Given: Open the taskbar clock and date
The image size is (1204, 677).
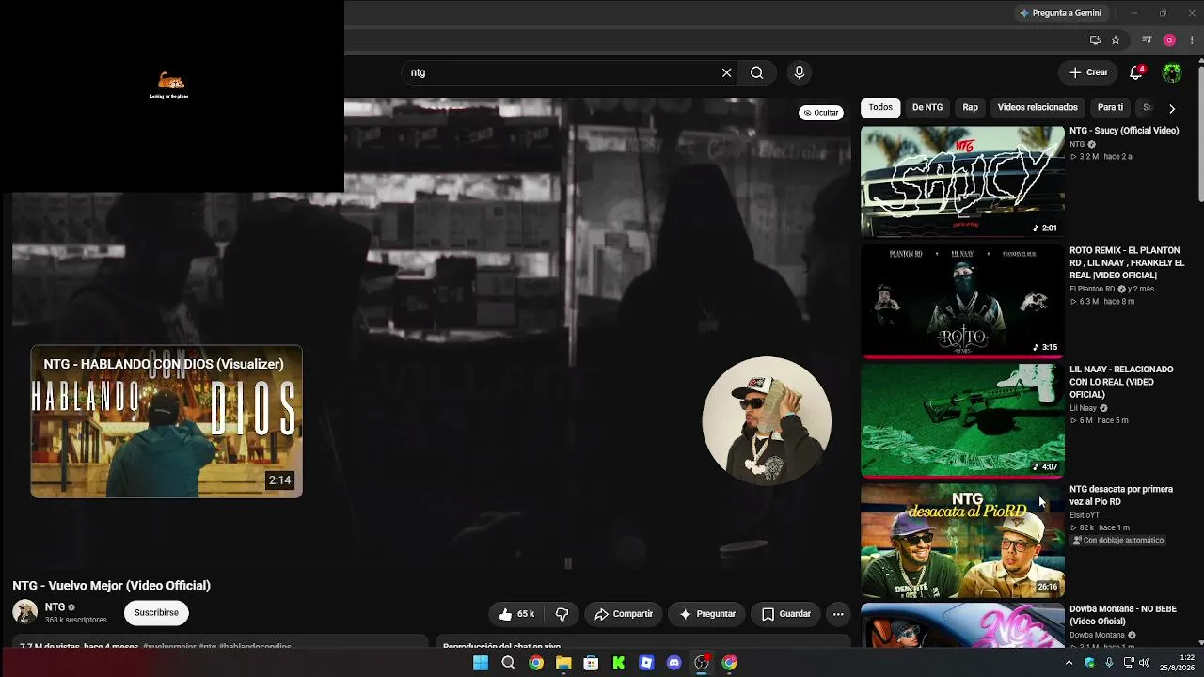Looking at the screenshot, I should pos(1177,663).
